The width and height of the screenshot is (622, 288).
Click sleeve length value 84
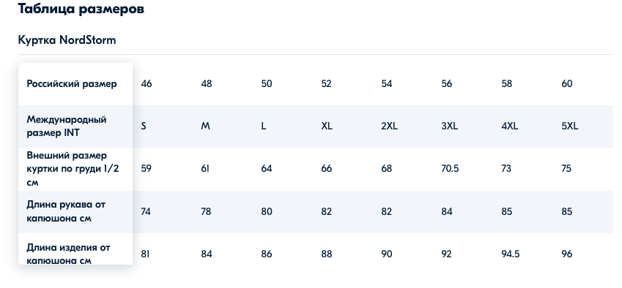pyautogui.click(x=447, y=212)
